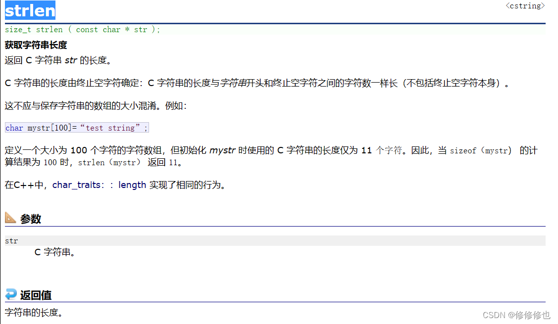This screenshot has height=324, width=558.
Task: Click the <cstring> header link
Action: (x=524, y=6)
